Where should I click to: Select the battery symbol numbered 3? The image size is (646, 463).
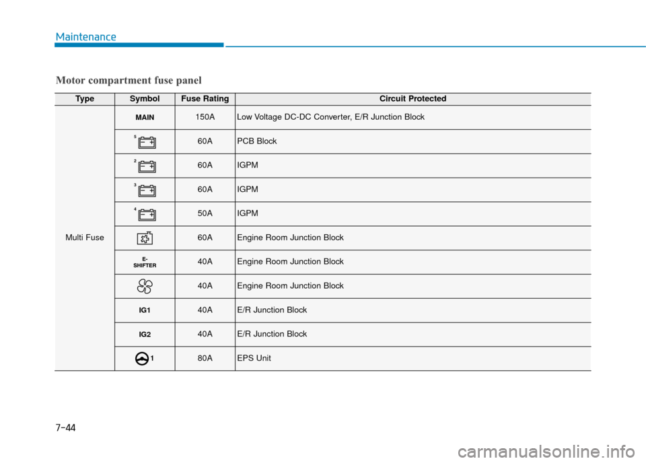[146, 190]
